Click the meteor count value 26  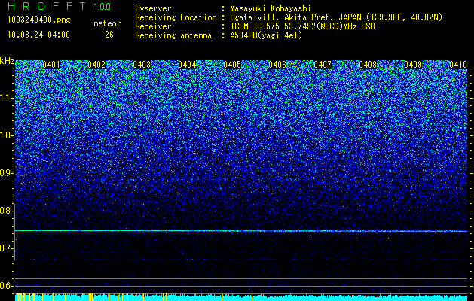tap(109, 35)
